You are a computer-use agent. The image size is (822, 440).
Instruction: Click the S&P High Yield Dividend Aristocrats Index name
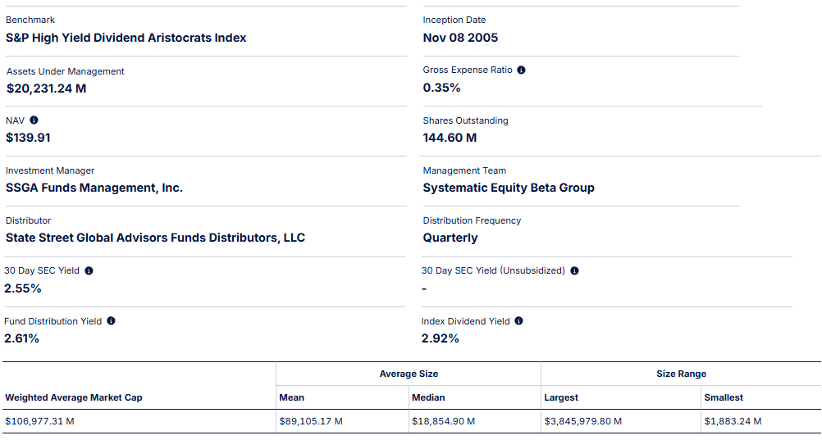point(126,38)
